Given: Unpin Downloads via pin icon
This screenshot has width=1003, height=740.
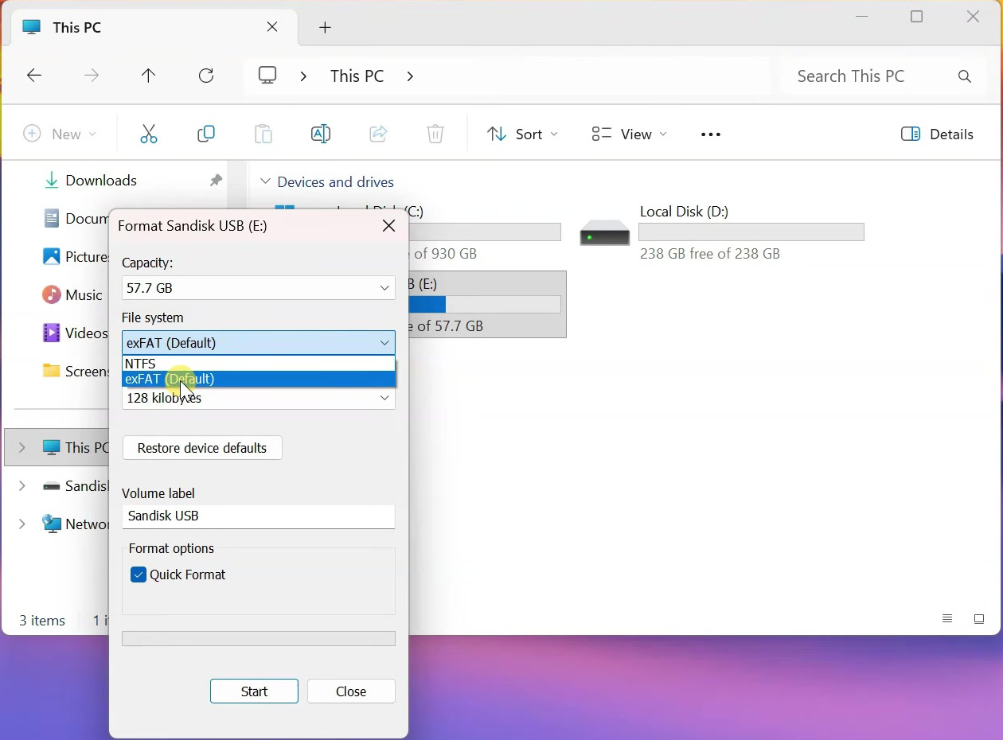Looking at the screenshot, I should point(216,181).
